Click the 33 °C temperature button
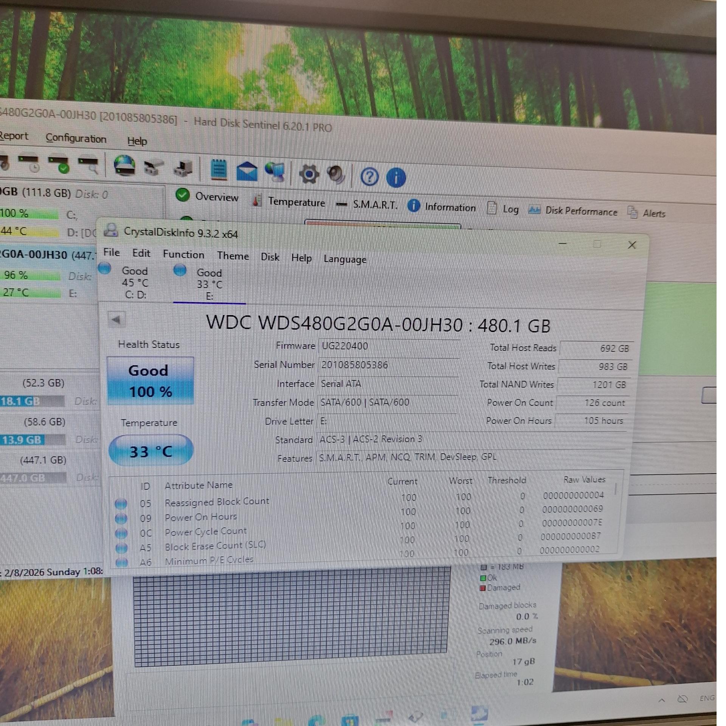This screenshot has height=726, width=726. coord(150,451)
